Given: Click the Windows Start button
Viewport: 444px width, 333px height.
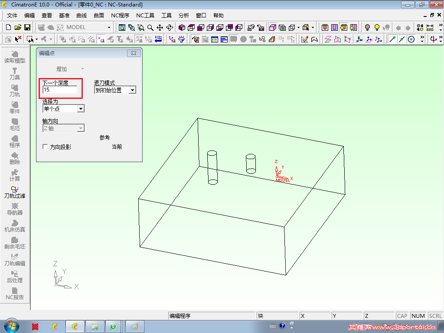Looking at the screenshot, I should click(12, 326).
